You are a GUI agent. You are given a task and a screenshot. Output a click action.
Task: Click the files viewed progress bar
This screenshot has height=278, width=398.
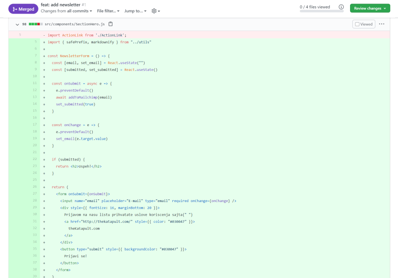(322, 11)
